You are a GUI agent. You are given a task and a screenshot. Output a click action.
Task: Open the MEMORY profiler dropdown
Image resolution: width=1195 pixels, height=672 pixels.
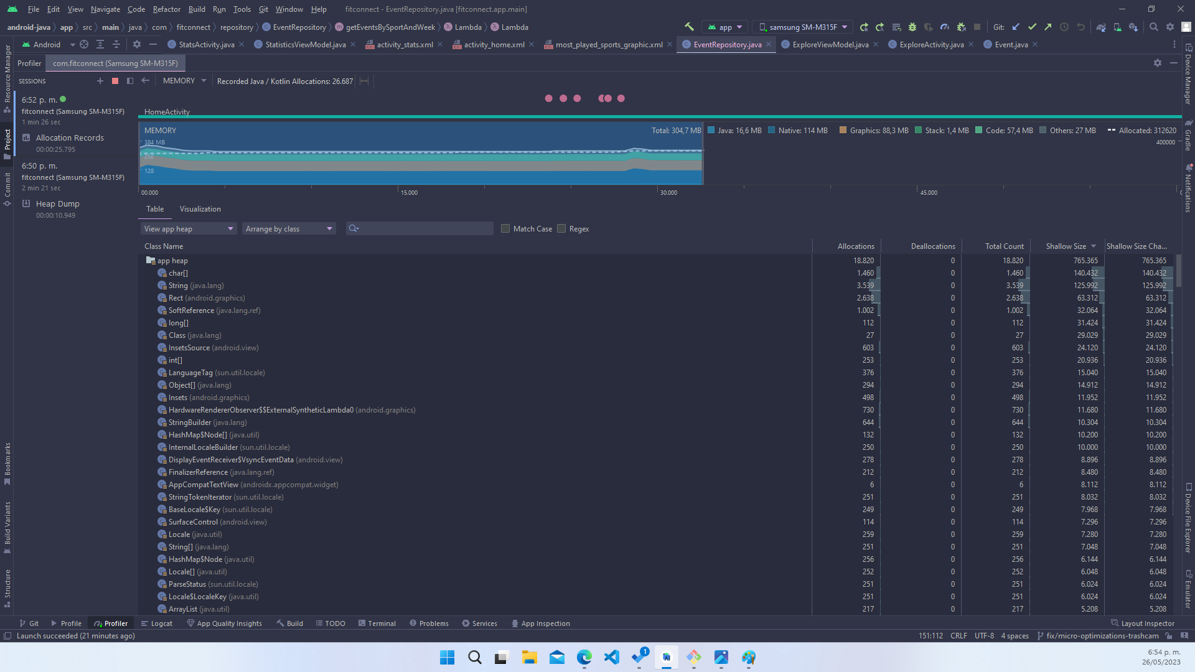point(184,81)
